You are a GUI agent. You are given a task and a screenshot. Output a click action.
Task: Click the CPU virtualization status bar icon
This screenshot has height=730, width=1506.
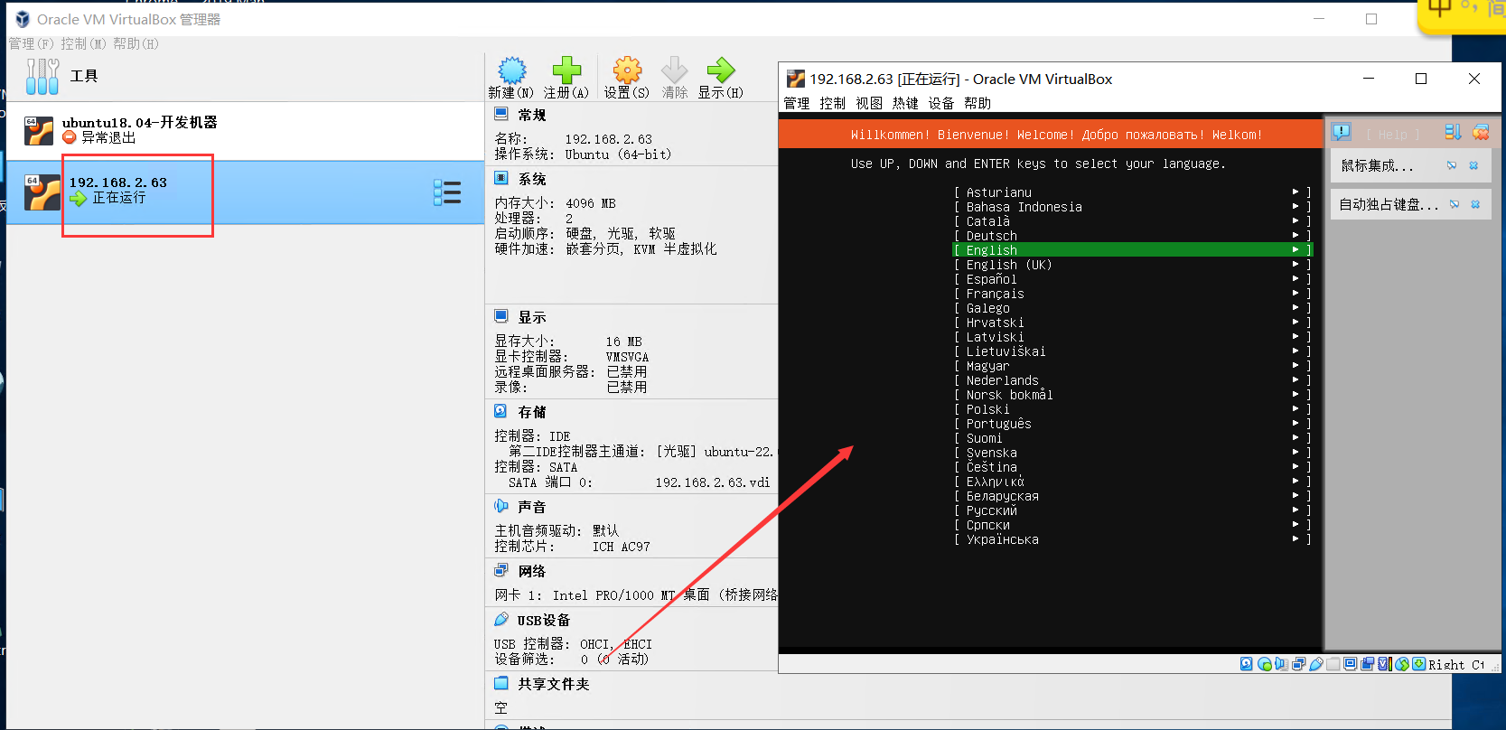click(1384, 664)
